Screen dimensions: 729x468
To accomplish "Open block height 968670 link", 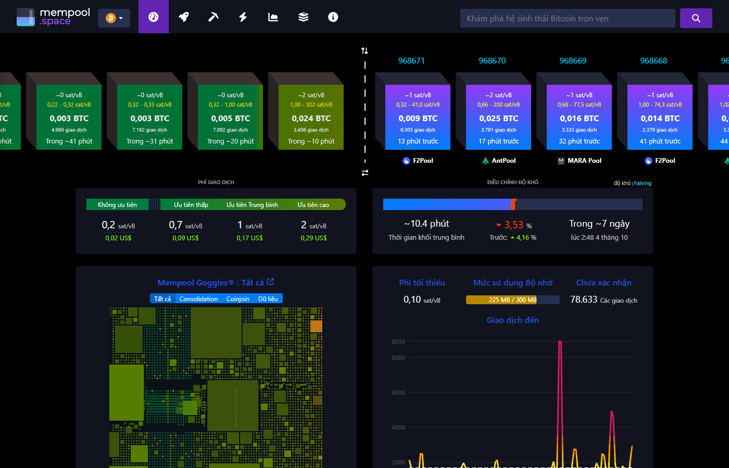I will point(492,60).
